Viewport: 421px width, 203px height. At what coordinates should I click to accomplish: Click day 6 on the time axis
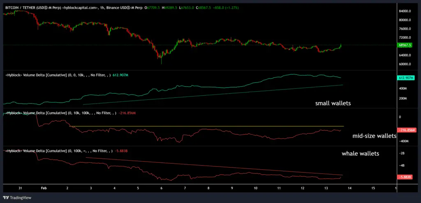[162, 188]
